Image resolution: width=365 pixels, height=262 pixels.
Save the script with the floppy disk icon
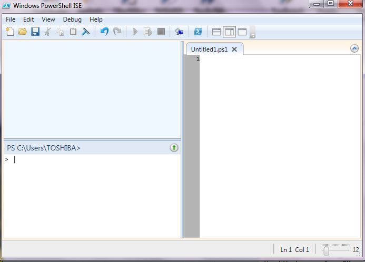point(35,32)
